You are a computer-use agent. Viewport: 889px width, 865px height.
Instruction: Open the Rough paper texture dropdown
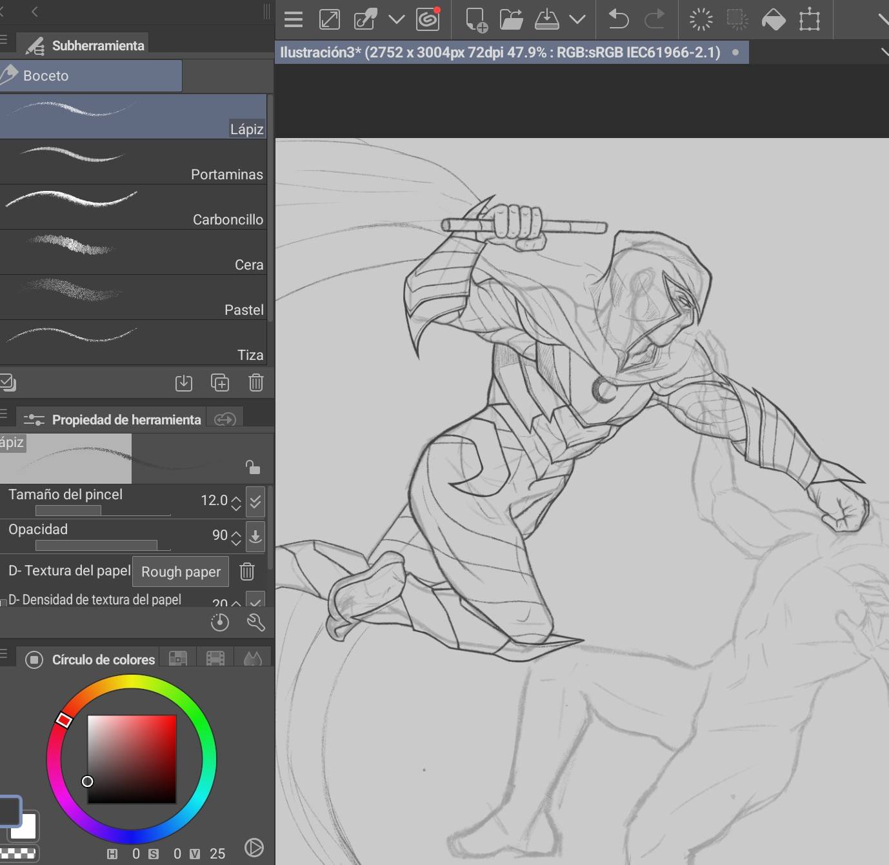tap(181, 572)
